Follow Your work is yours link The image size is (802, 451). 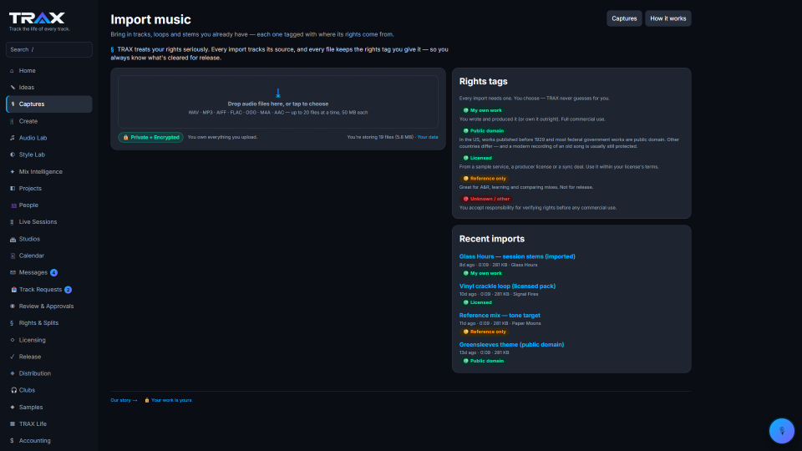click(x=168, y=400)
